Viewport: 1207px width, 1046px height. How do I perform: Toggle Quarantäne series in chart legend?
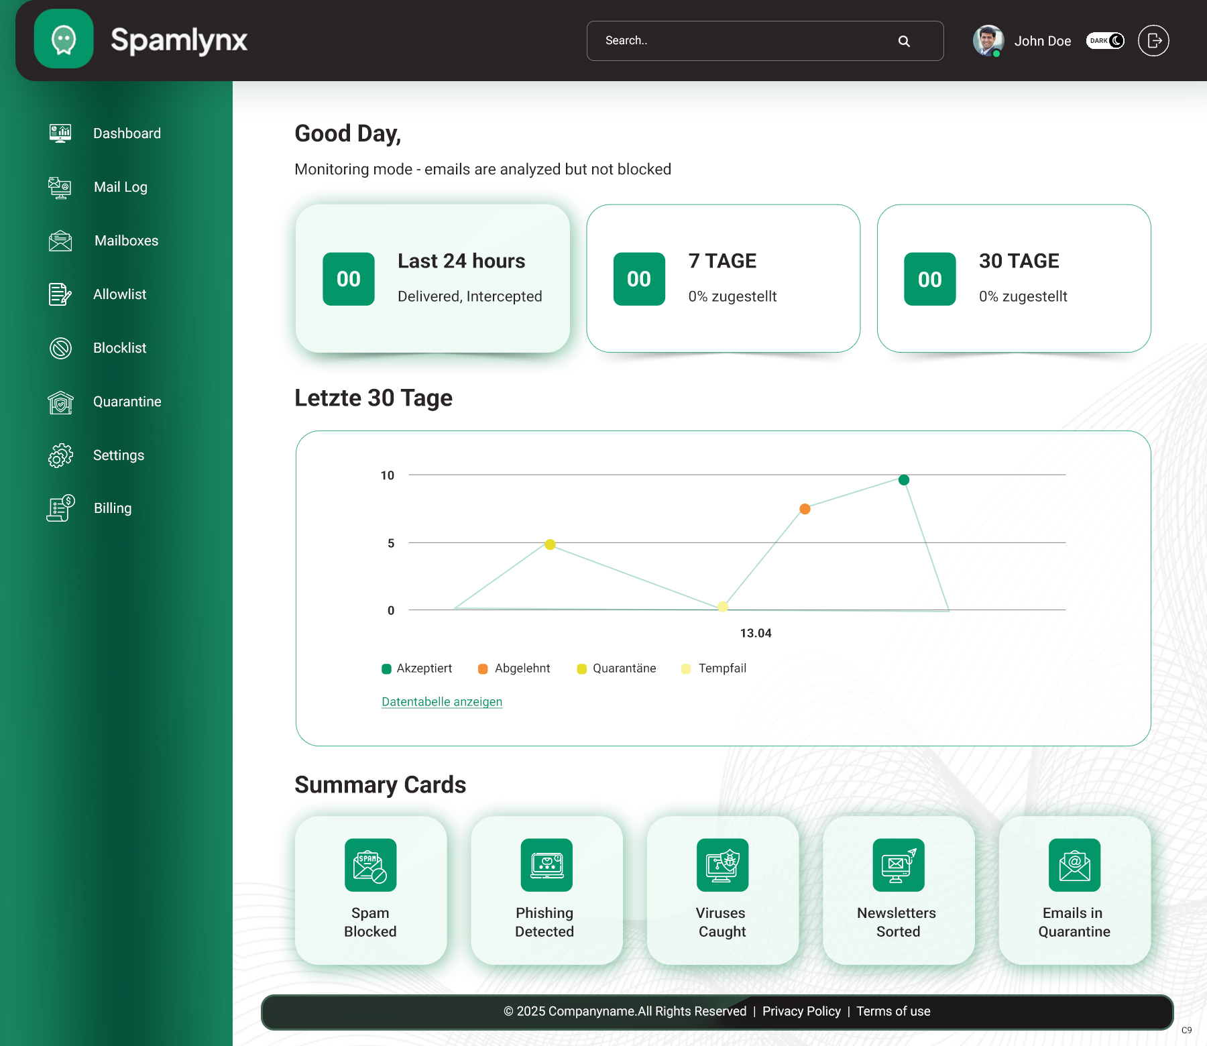(616, 669)
